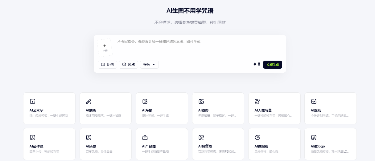Click the text 一键生成海量产品图
This screenshot has width=375, height=161.
pos(155,152)
